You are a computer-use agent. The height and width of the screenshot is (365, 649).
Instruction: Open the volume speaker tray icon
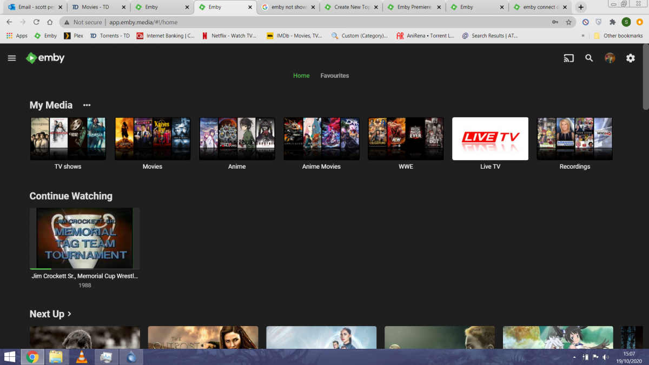(605, 357)
